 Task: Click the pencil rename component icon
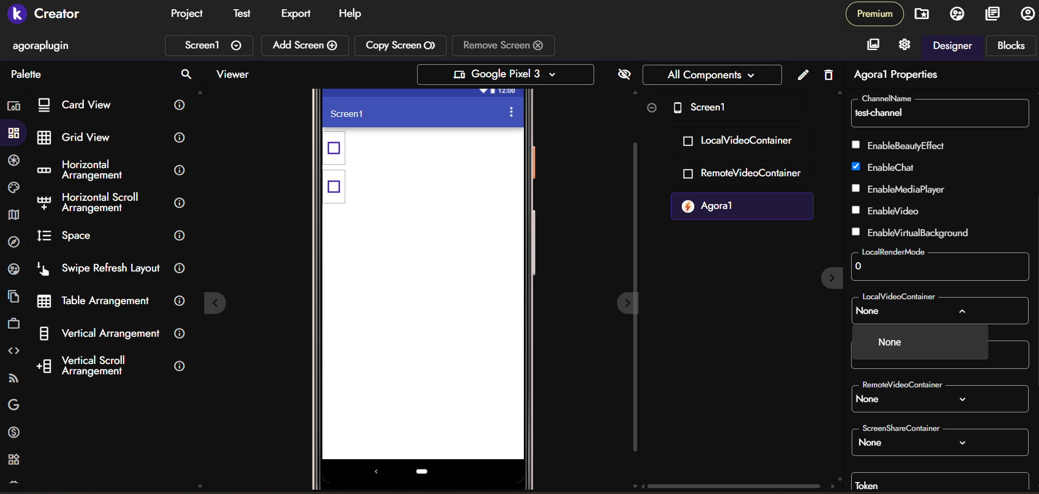coord(803,75)
